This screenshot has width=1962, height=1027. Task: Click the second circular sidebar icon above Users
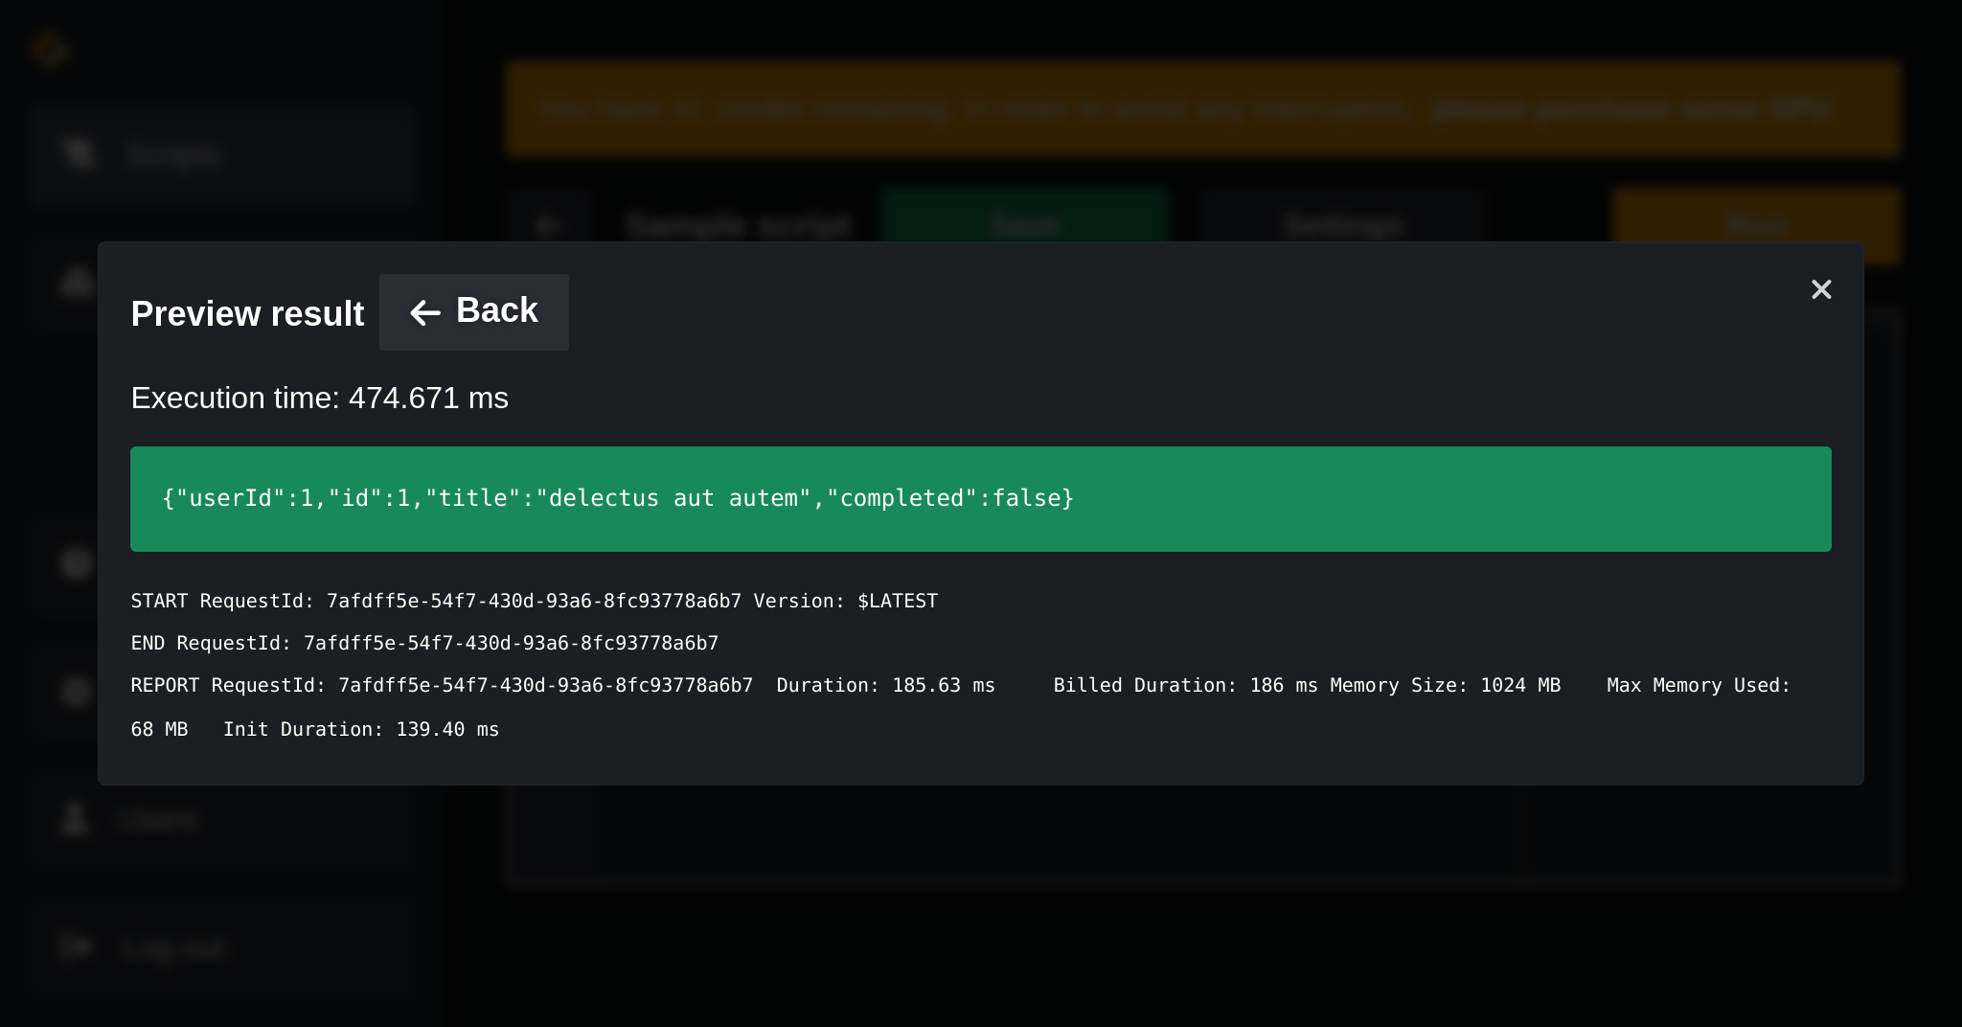pos(75,693)
